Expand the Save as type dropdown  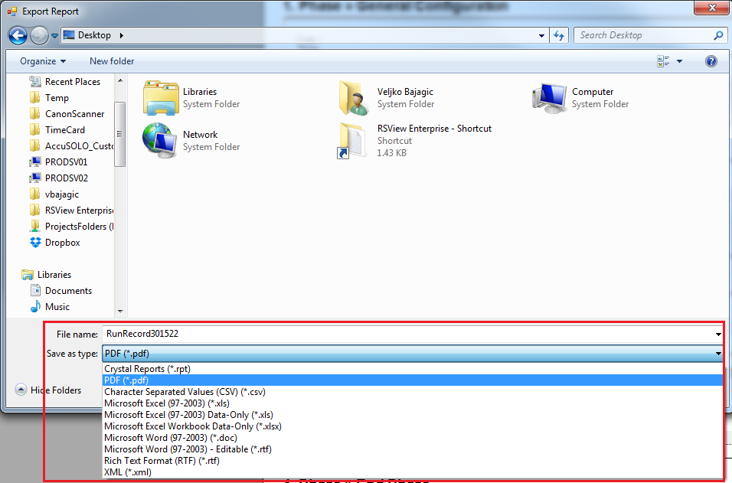(718, 354)
